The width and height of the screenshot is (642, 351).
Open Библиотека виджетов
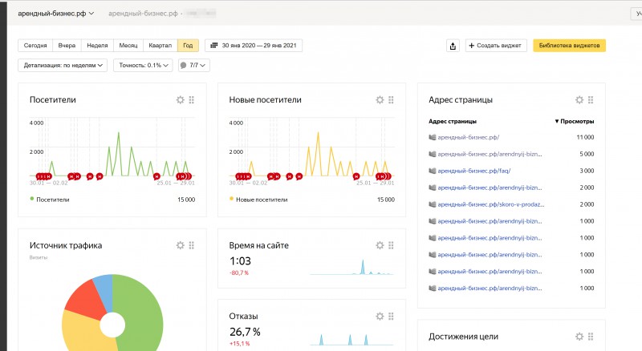tap(569, 46)
